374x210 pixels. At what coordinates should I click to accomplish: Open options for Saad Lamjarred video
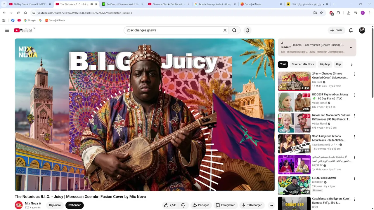[x=355, y=137]
